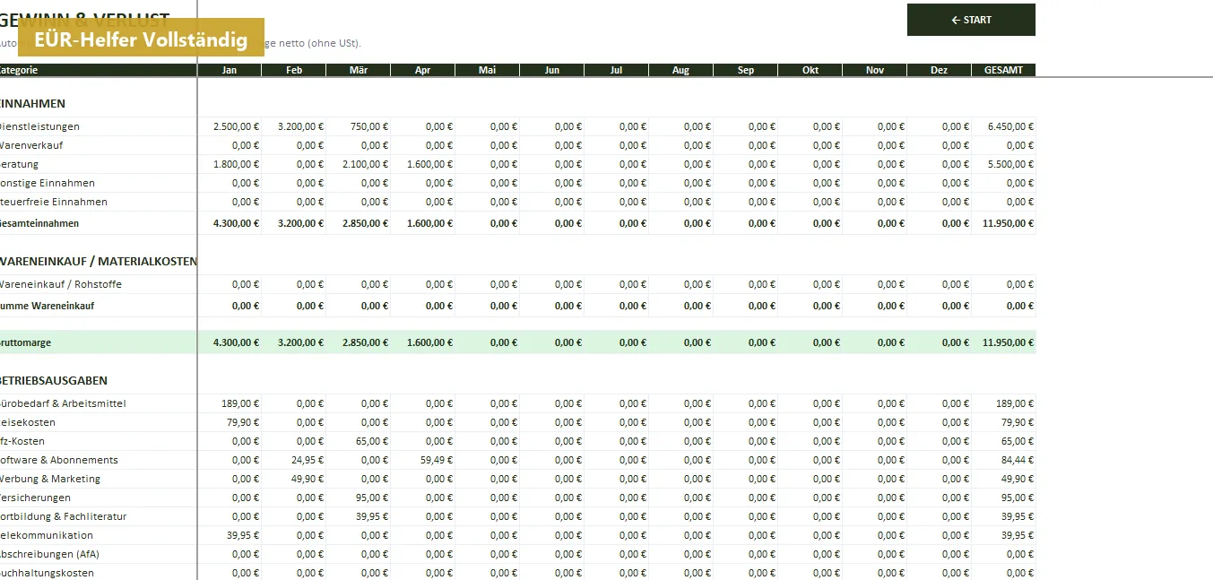Select the Okt column header
This screenshot has width=1213, height=580.
pyautogui.click(x=810, y=70)
